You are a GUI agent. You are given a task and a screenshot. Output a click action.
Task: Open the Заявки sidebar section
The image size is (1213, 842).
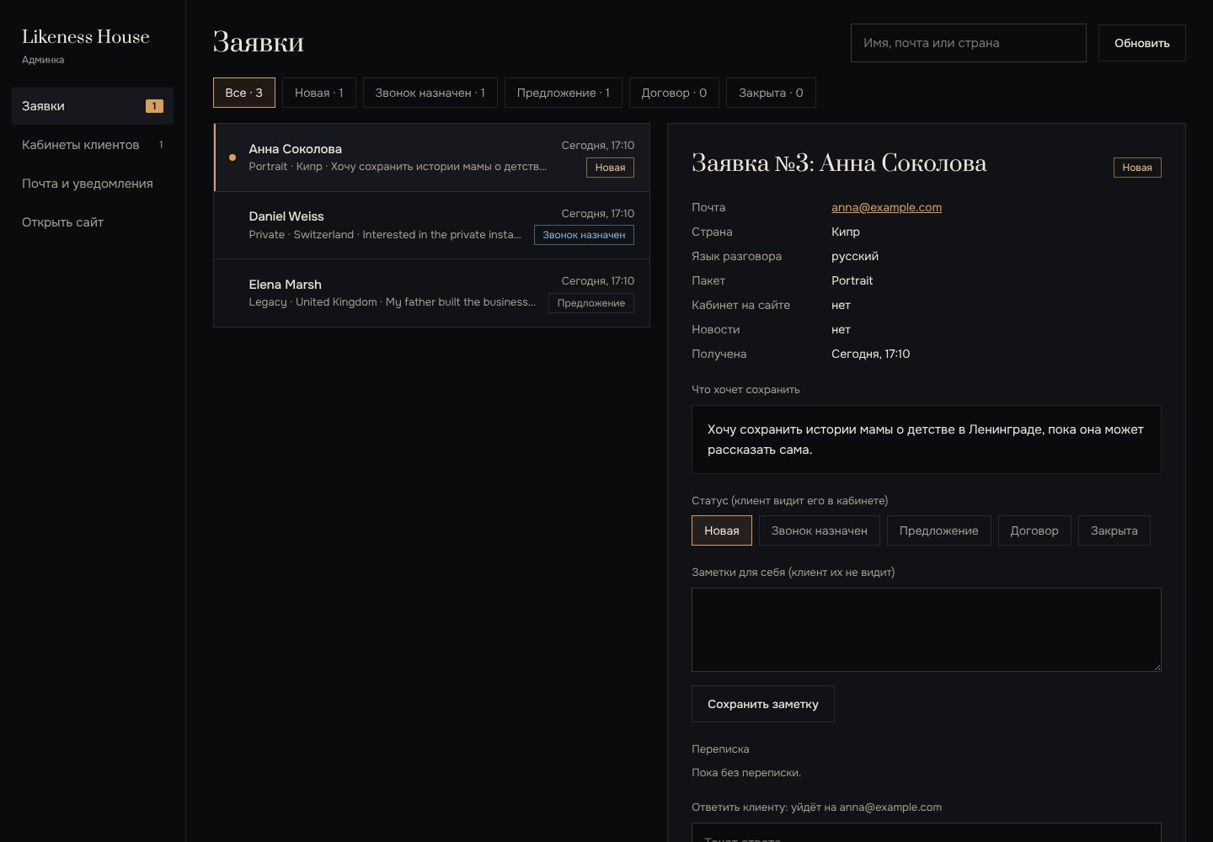[x=93, y=106]
